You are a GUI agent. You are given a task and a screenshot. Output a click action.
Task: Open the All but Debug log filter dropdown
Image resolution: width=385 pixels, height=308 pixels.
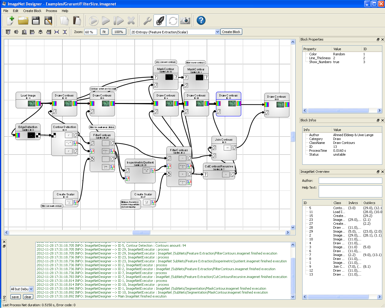(x=22, y=289)
